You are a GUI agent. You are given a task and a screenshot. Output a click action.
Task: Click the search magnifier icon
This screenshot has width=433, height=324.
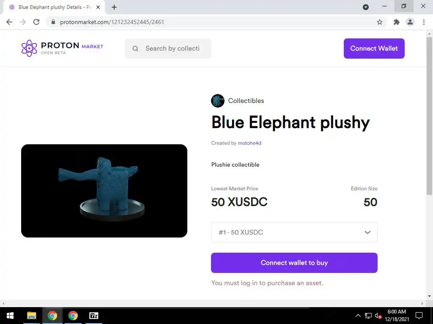135,49
